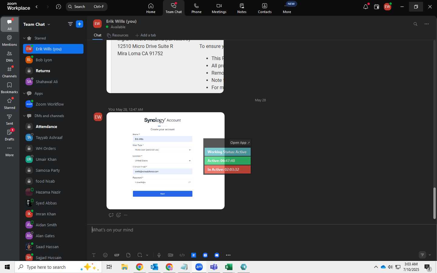The width and height of the screenshot is (437, 273).
Task: Open More options in left sidebar
Action: [9, 151]
